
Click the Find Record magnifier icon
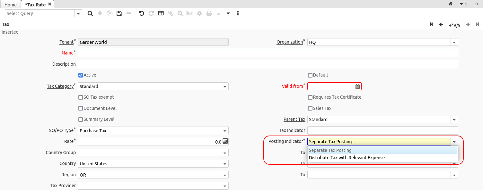click(90, 13)
